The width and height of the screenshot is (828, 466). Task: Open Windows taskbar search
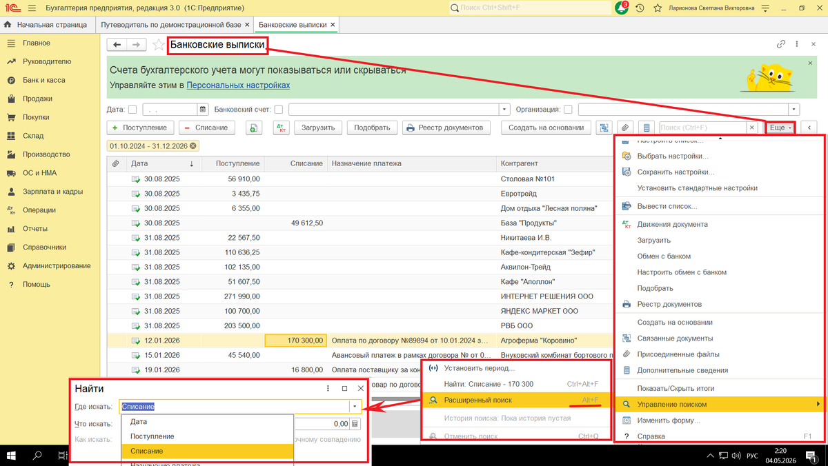tap(38, 456)
